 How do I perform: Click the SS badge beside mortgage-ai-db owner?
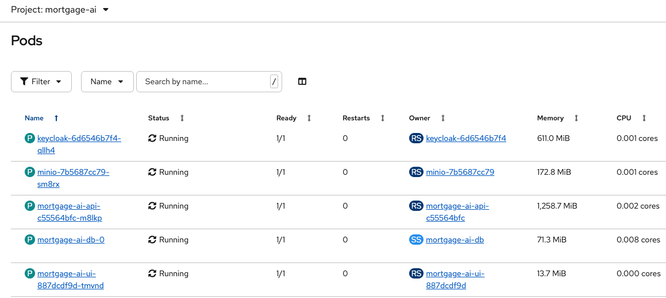point(416,240)
